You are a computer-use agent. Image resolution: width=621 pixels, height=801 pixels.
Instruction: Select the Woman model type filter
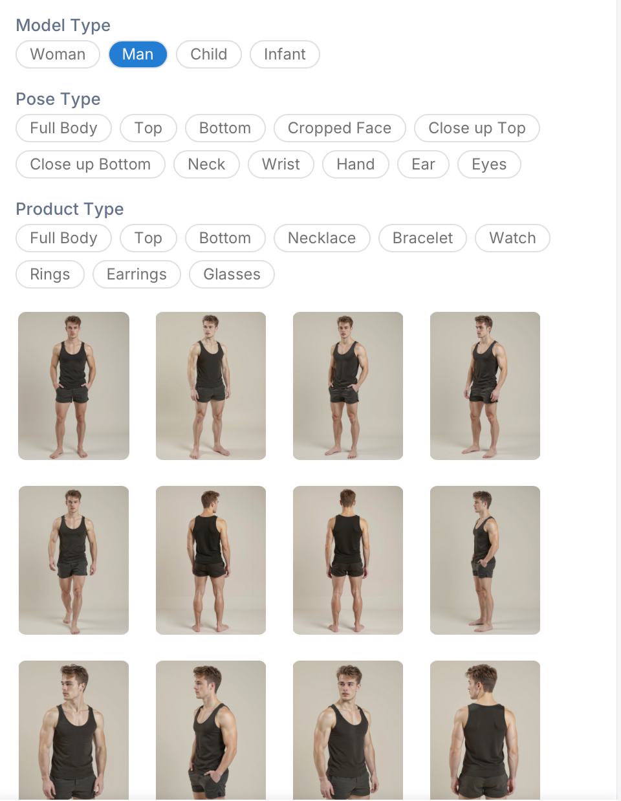tap(58, 54)
